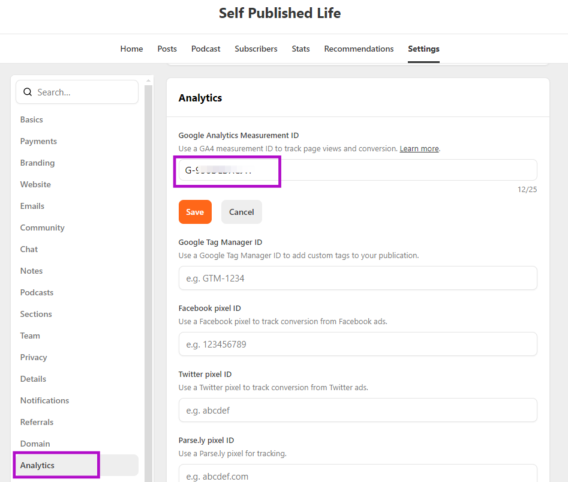Image resolution: width=568 pixels, height=482 pixels.
Task: Cancel the Analytics ID edit
Action: 241,212
